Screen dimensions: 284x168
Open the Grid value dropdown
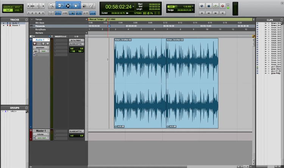pyautogui.click(x=192, y=6)
